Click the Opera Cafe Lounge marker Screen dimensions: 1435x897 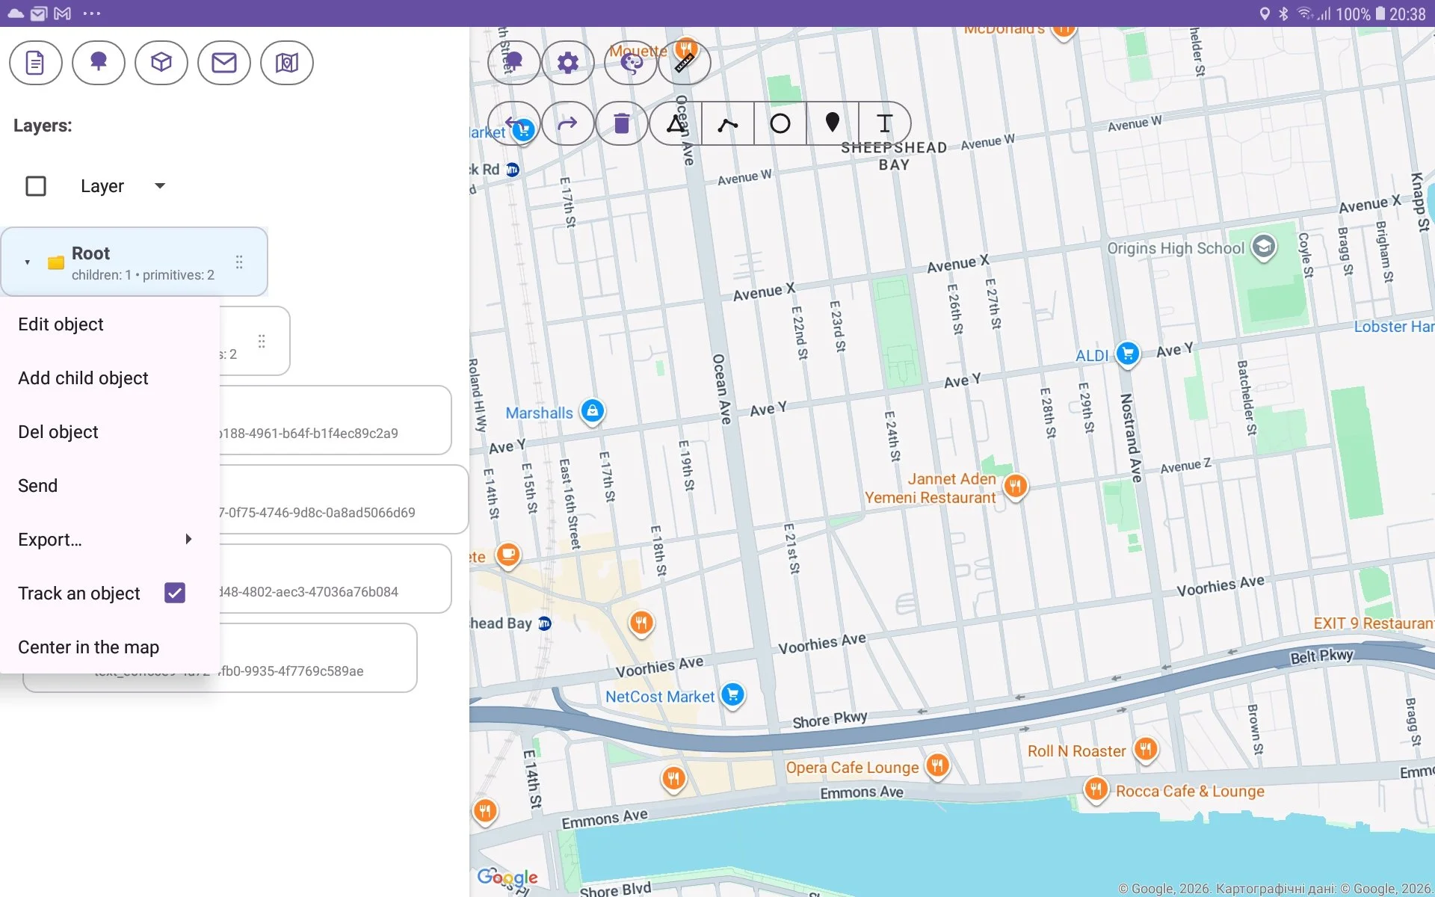coord(937,765)
